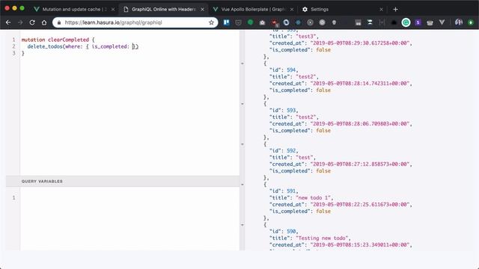479x269 pixels.
Task: Open the browser profile avatar
Action: [459, 22]
